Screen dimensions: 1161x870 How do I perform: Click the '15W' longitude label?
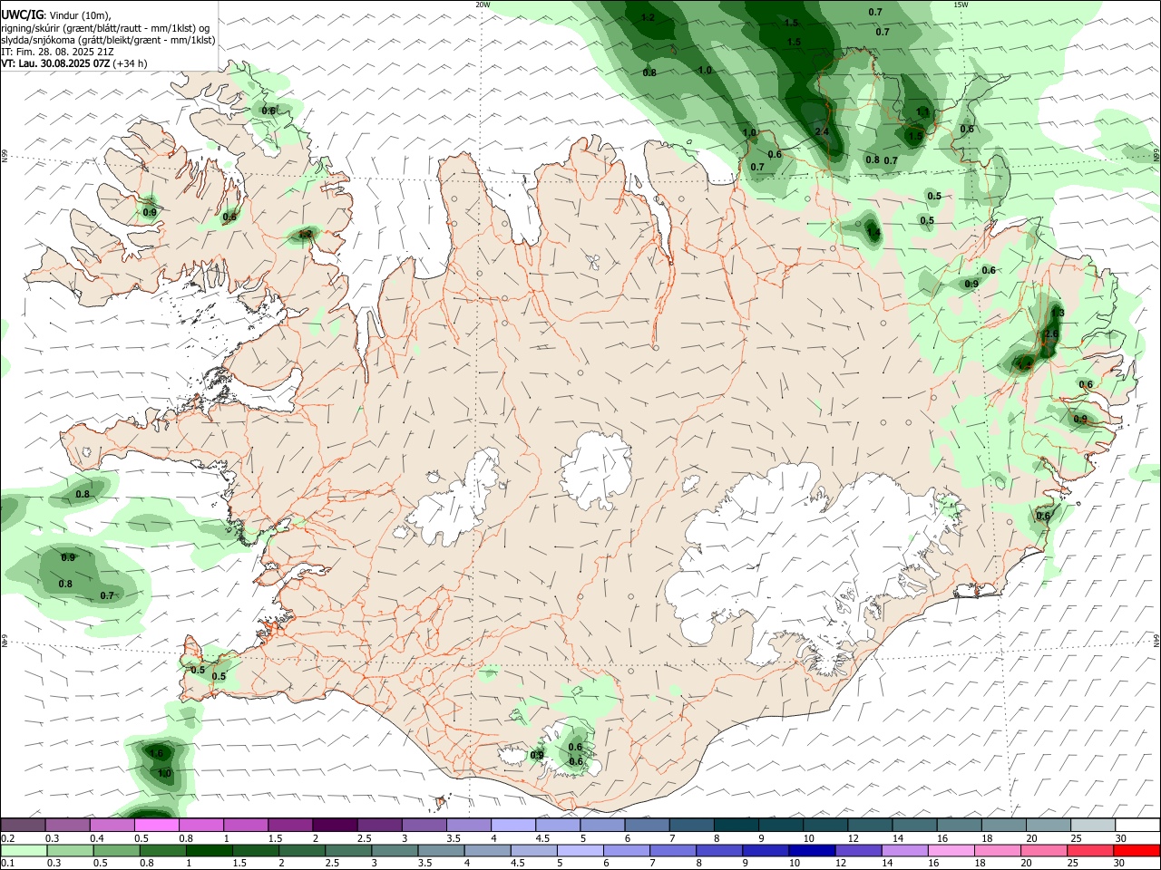pyautogui.click(x=960, y=5)
